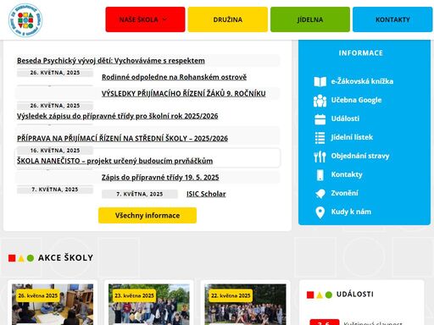Open the DRUŽINA menu item
The width and height of the screenshot is (434, 325).
point(228,19)
